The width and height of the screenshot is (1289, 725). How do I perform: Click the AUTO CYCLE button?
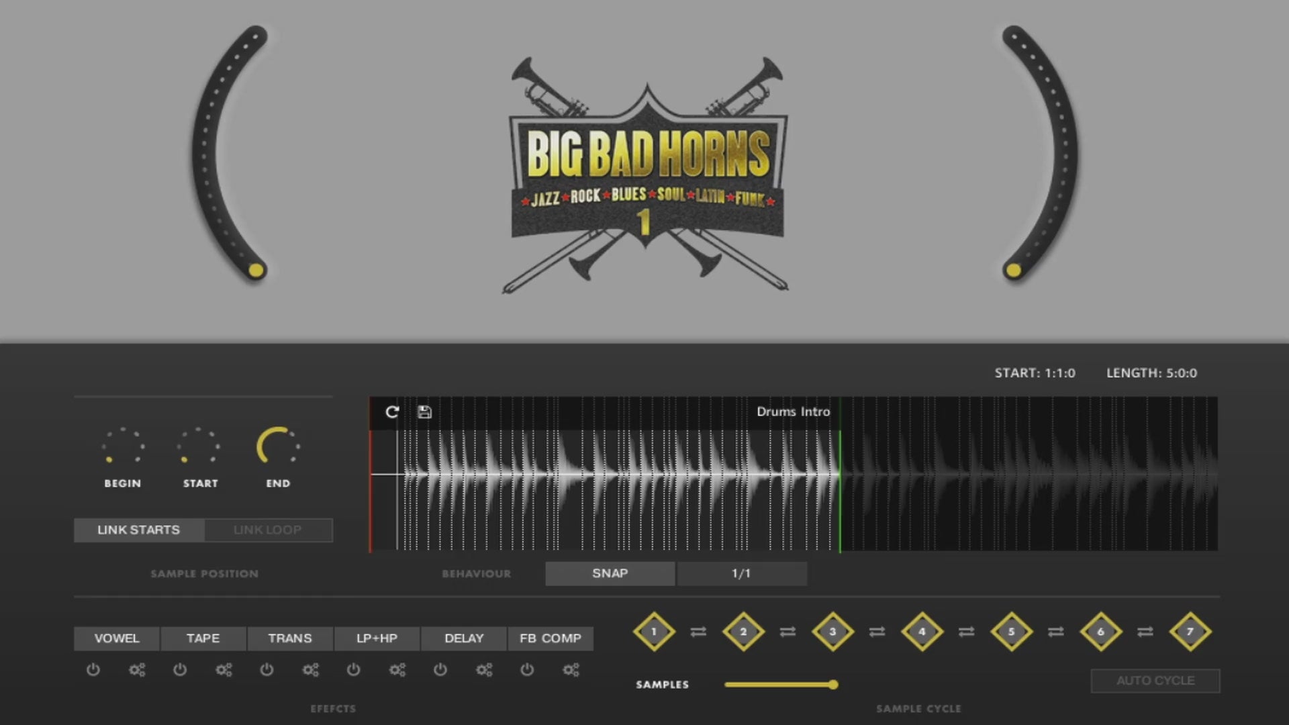tap(1155, 681)
